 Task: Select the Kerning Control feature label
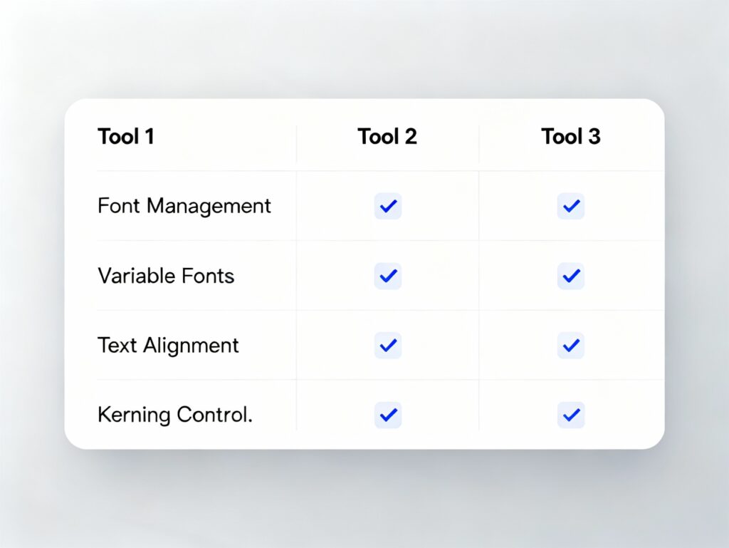click(x=175, y=415)
